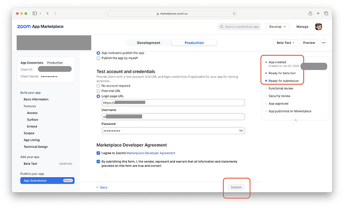Screen dimensions: 344x208
Task: Click the Local only label beside Beta Test
Action: coord(66,164)
